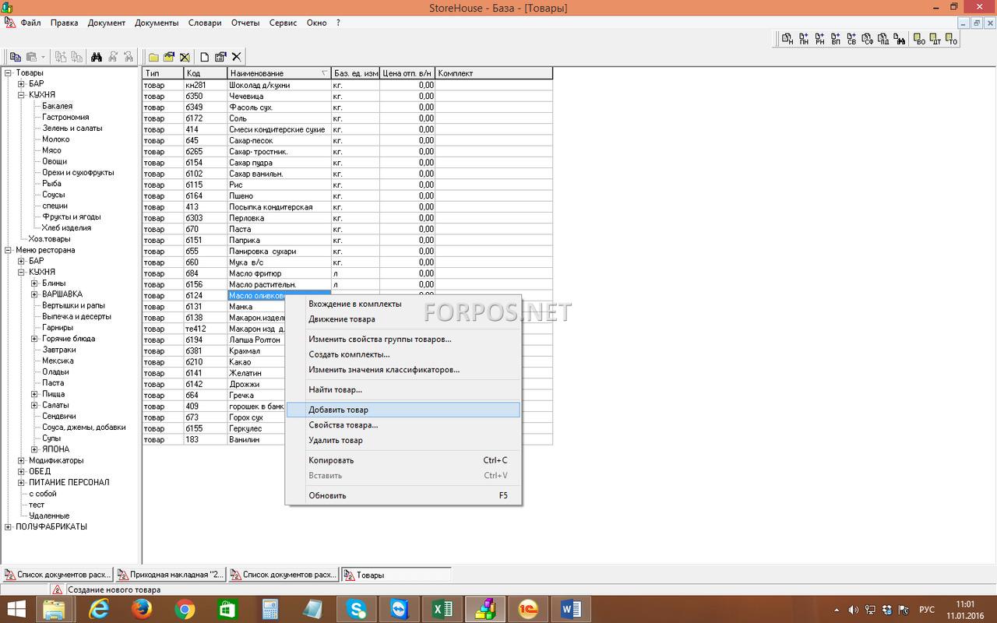
Task: Sort by the Наименование column dropdown arrow
Action: (324, 73)
